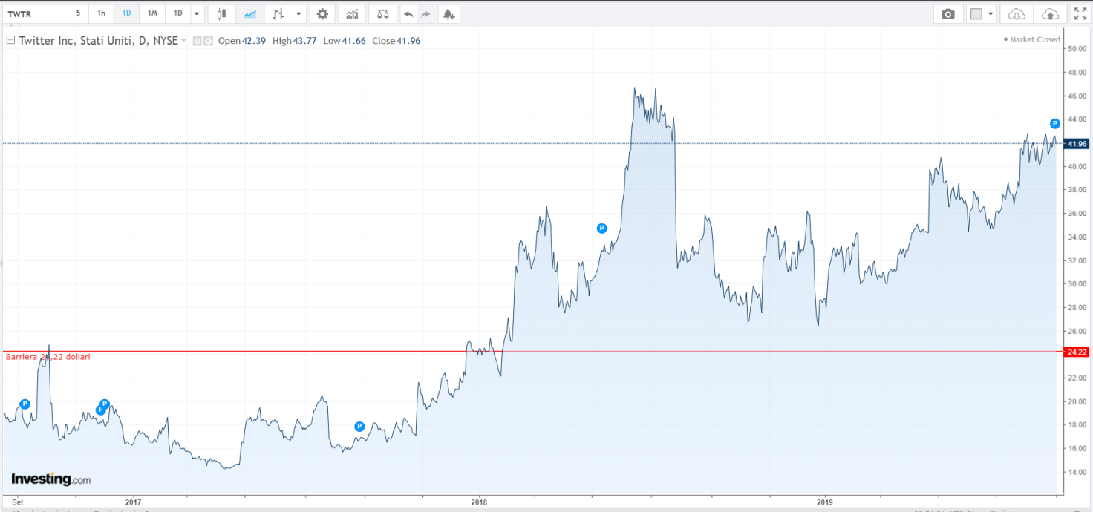Click the red 24.22 price axis tag
Viewport: 1093px width, 512px height.
[x=1077, y=352]
